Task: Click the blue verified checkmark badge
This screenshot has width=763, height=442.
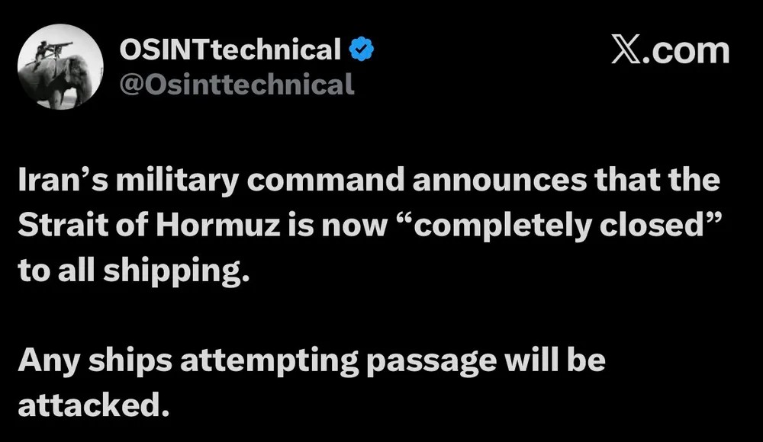Action: tap(362, 49)
